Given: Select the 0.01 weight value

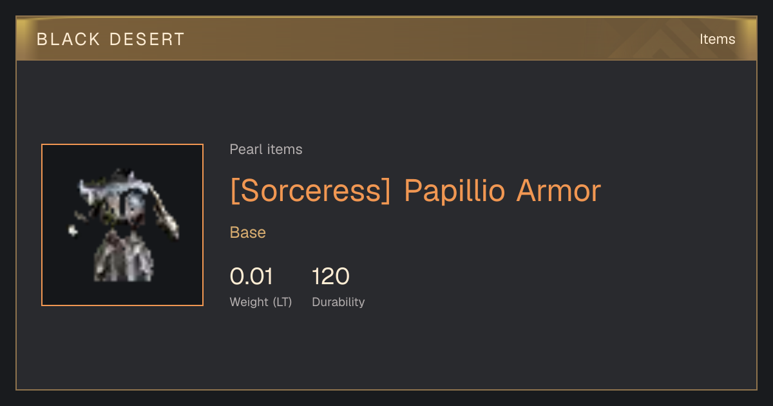Looking at the screenshot, I should (x=251, y=276).
